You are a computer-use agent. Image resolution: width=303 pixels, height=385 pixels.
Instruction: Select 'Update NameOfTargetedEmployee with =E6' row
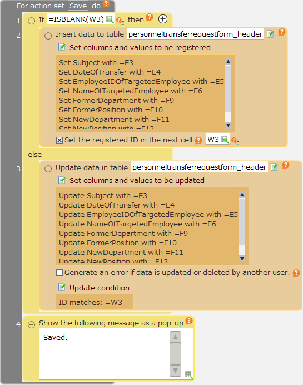137,224
